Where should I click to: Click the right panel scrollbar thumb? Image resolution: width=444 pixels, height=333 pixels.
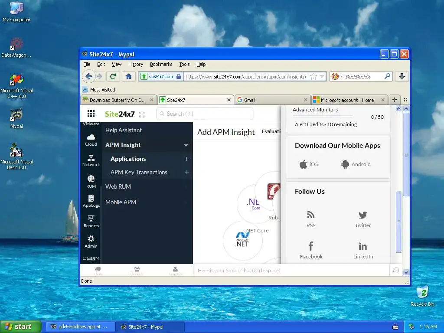pos(399,222)
